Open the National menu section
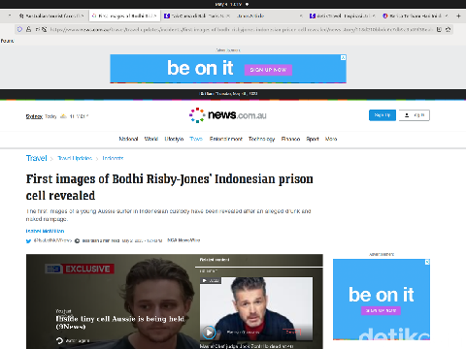Screen dimensions: 466x349 click(x=128, y=139)
